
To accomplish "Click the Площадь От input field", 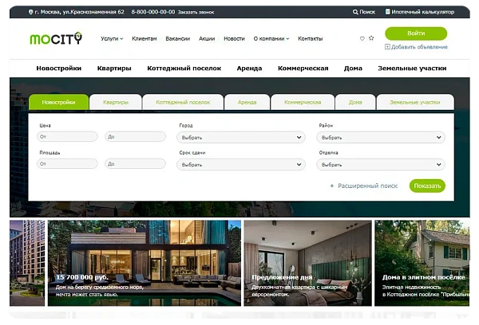I will pos(67,164).
